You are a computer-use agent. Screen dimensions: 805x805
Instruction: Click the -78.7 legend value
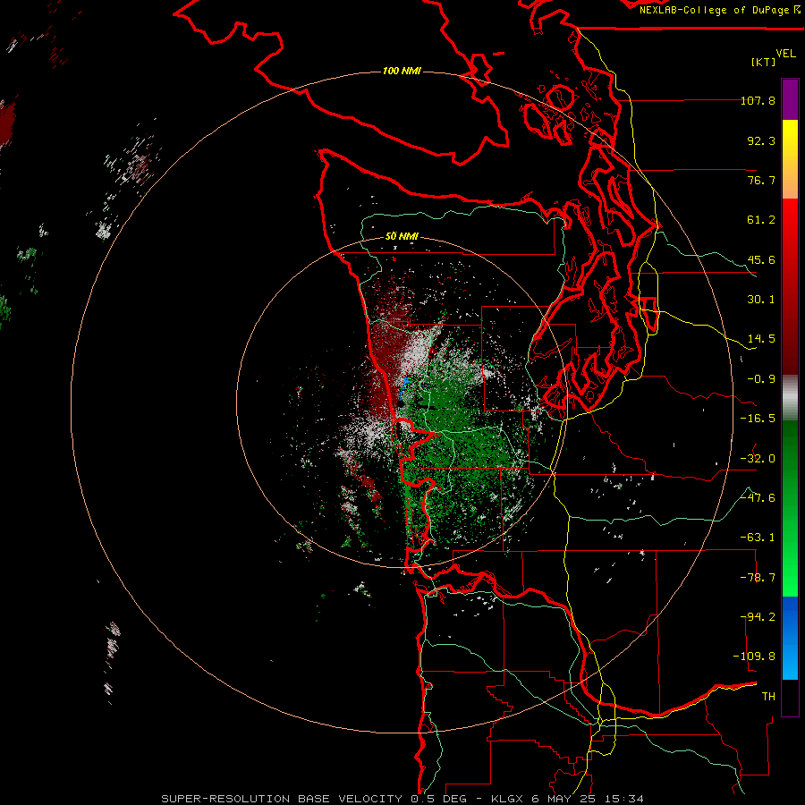pyautogui.click(x=758, y=578)
